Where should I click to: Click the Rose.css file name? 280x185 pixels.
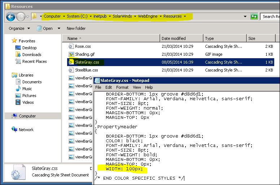coord(83,46)
